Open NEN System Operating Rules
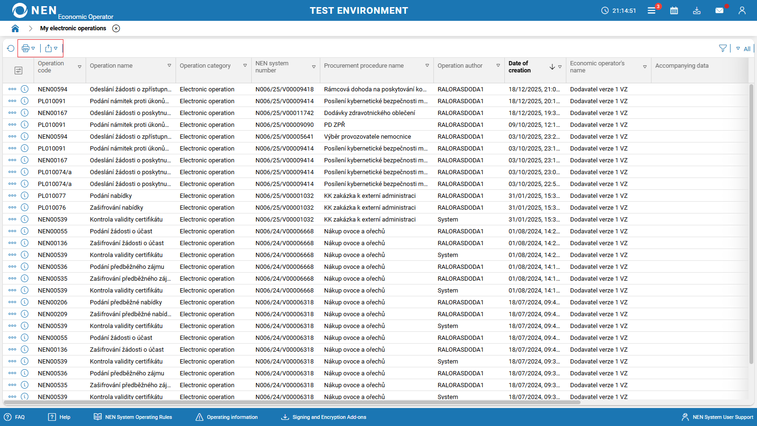757x426 pixels. (x=133, y=417)
